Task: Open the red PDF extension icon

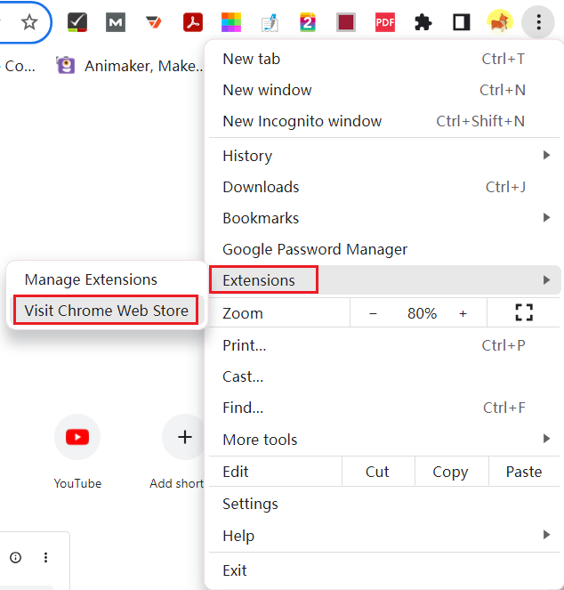Action: click(x=385, y=22)
